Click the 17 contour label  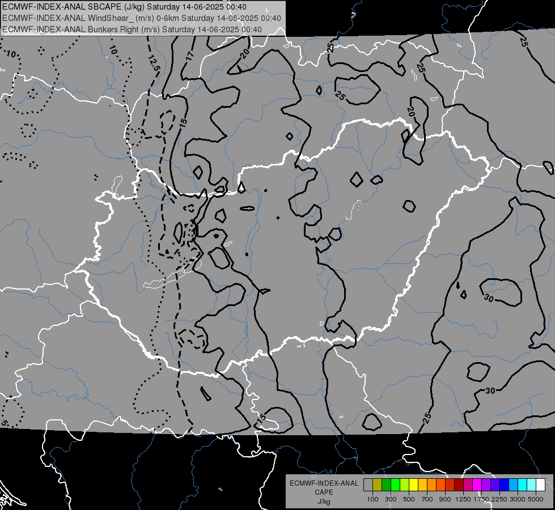(x=190, y=56)
